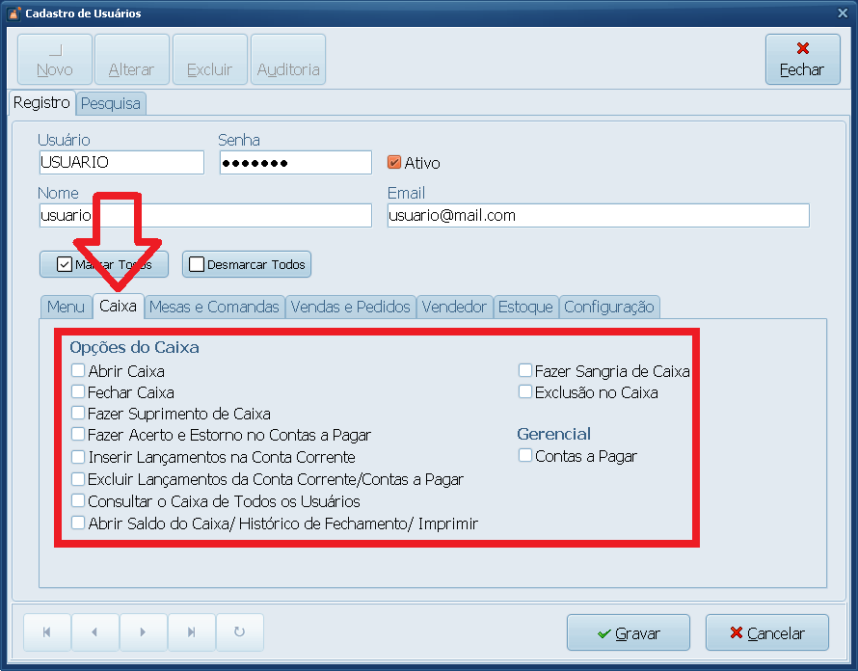Go to first record navigation arrow
Image resolution: width=858 pixels, height=671 pixels.
pos(47,632)
